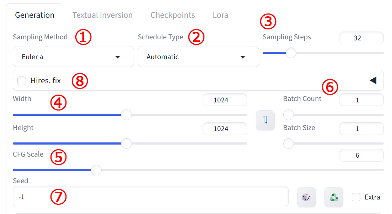
Task: Select the Lora tab
Action: coord(220,15)
